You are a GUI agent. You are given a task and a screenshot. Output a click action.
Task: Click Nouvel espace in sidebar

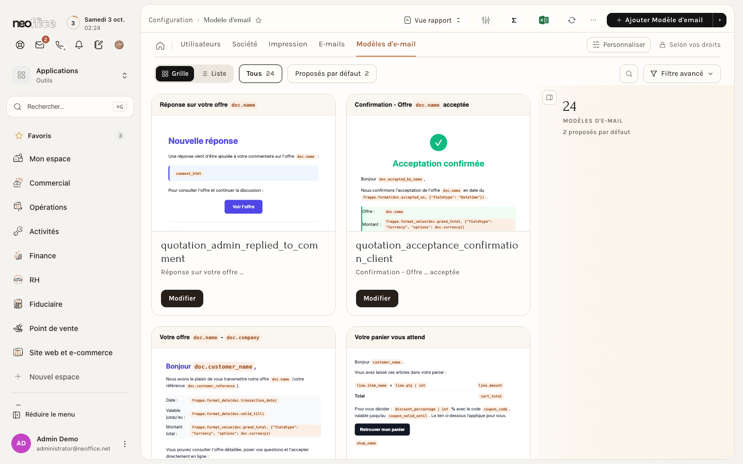pos(70,377)
